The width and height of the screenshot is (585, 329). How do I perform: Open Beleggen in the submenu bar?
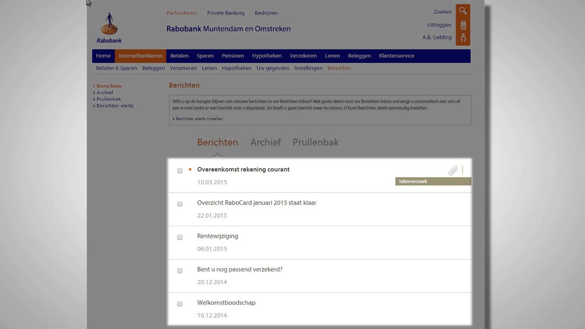click(x=154, y=68)
